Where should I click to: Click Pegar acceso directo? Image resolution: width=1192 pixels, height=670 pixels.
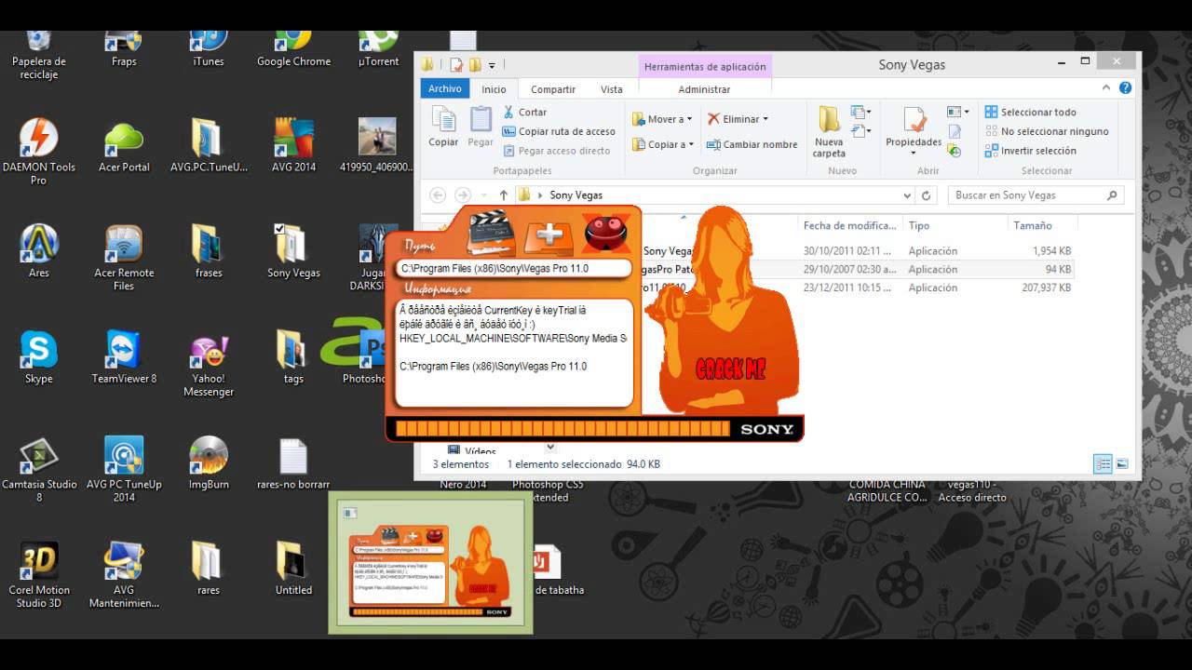coord(557,151)
